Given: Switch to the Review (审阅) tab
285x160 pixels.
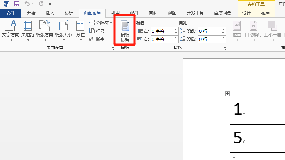Looking at the screenshot, I should tap(153, 13).
